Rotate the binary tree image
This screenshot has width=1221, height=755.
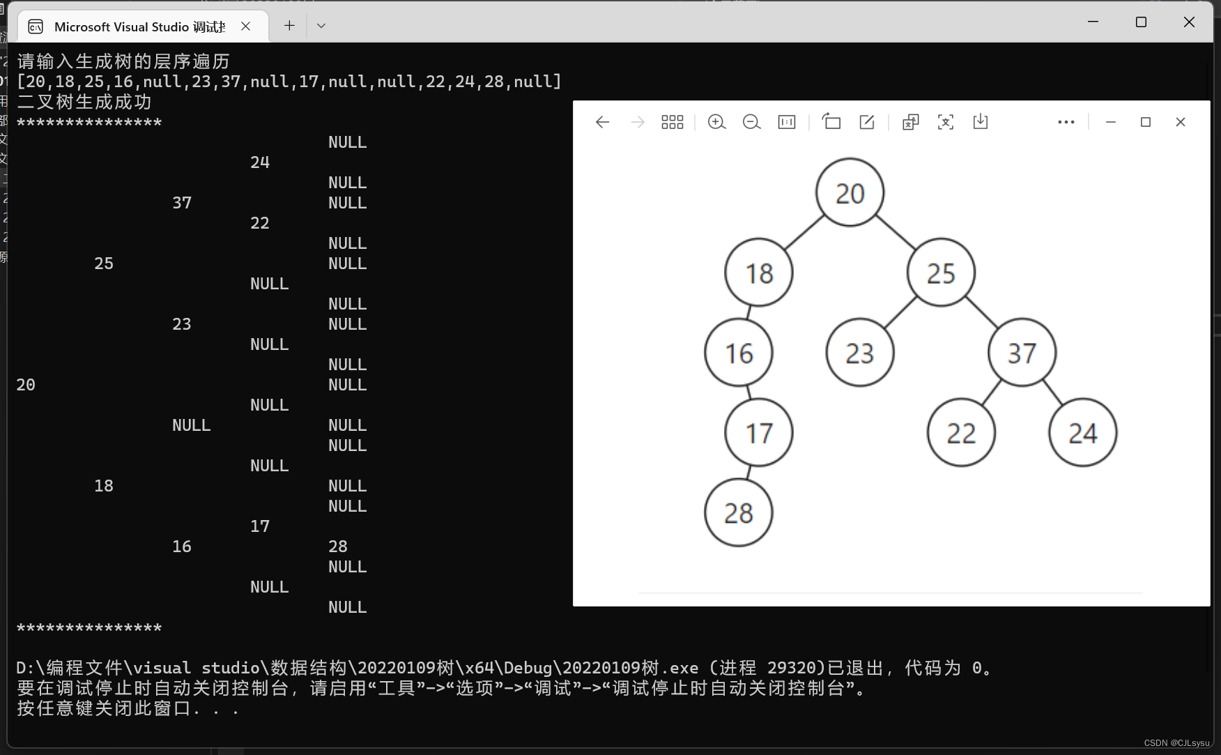click(831, 122)
